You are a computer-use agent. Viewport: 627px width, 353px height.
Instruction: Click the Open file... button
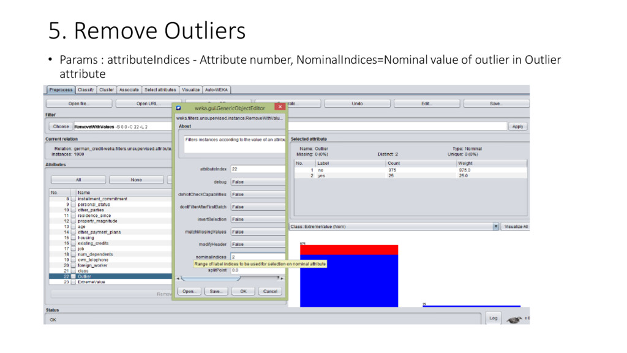(79, 104)
